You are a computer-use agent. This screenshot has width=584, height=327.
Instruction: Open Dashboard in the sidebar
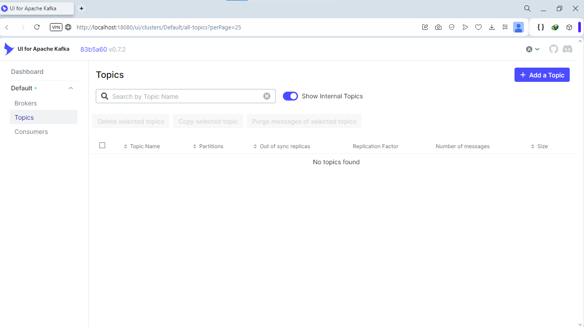click(x=27, y=72)
